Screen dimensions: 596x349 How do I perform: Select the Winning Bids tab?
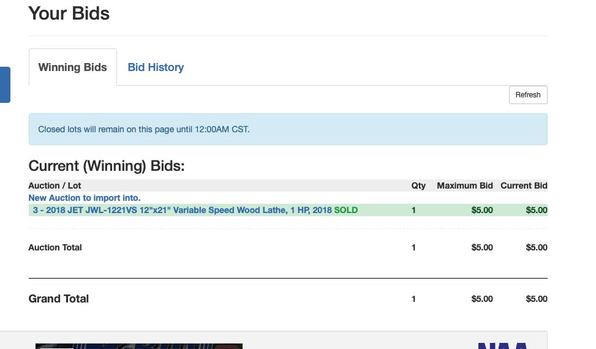click(x=73, y=67)
